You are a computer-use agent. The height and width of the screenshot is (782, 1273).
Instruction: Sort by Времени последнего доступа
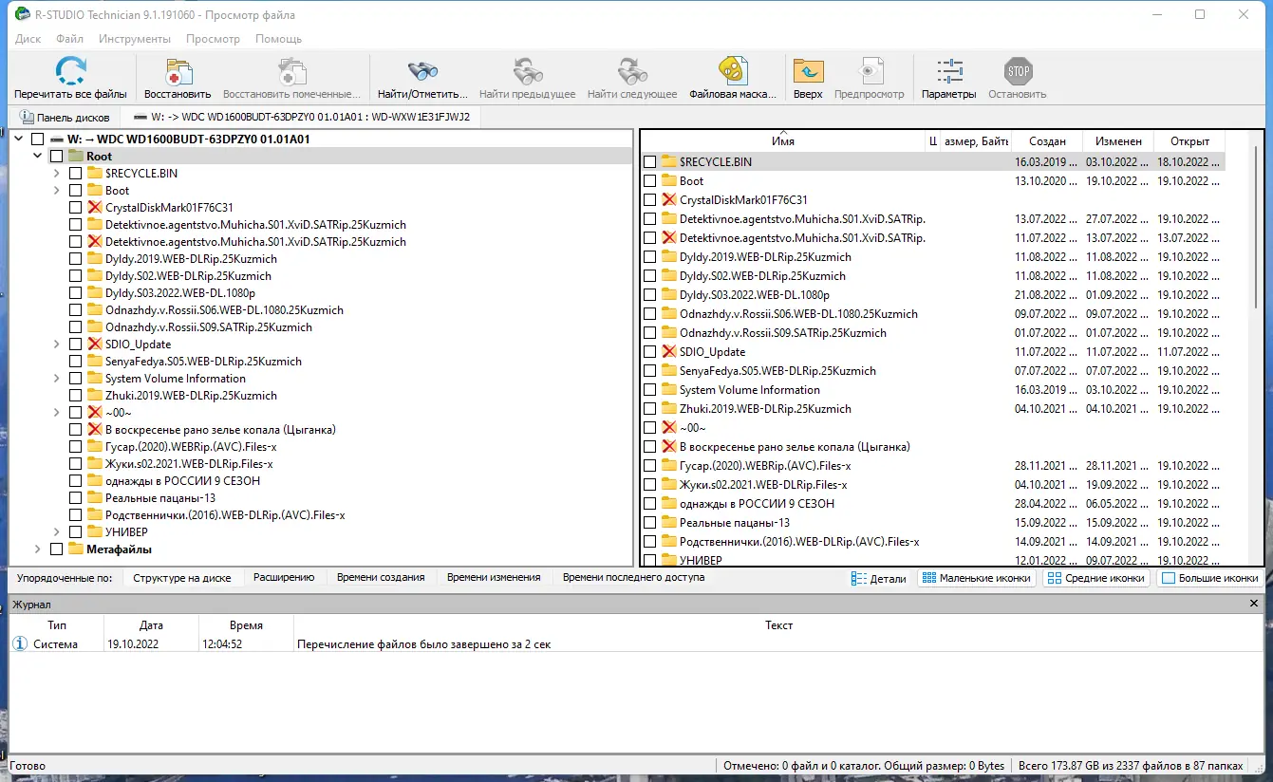[633, 578]
